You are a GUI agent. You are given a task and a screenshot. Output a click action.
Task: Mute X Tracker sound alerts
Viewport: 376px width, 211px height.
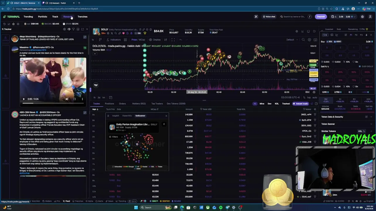[69, 29]
